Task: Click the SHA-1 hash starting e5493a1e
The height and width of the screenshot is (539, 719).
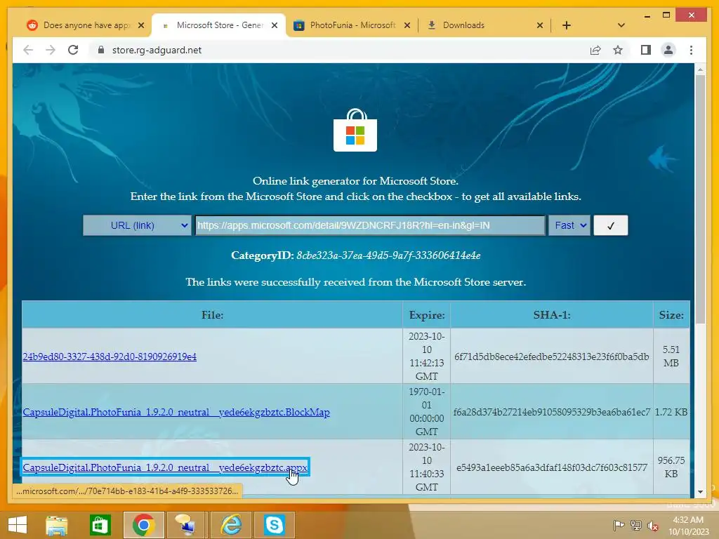Action: [552, 467]
